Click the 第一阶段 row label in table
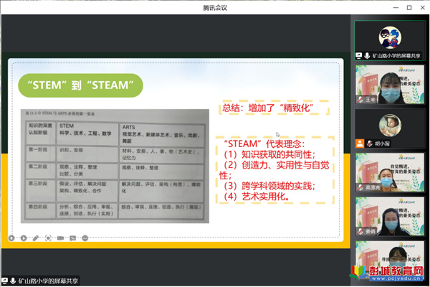Image resolution: width=430 pixels, height=287 pixels. (38, 150)
